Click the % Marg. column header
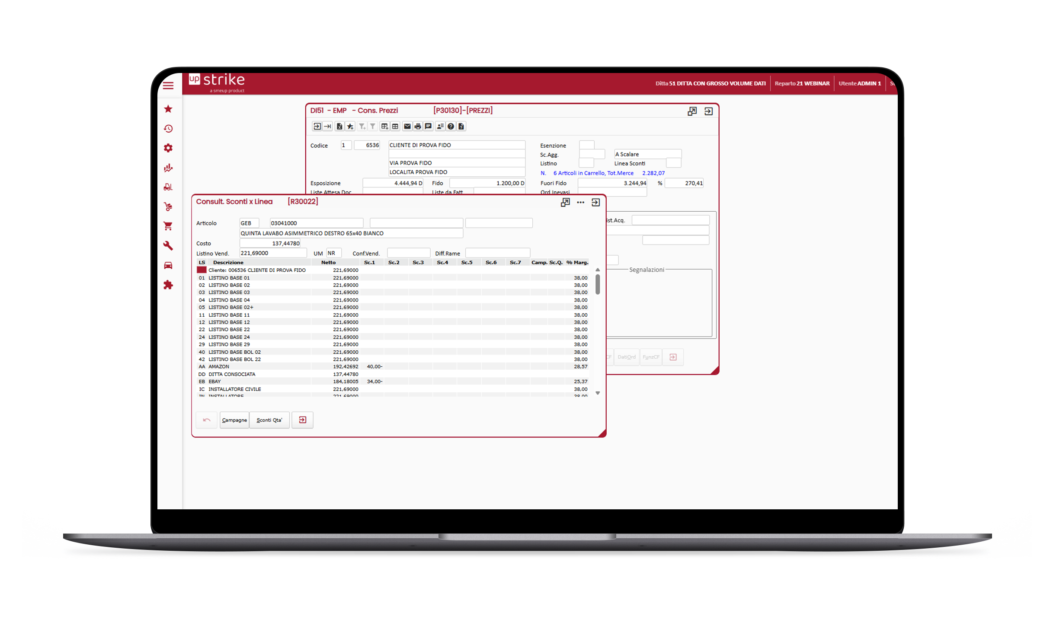Image resolution: width=1053 pixels, height=632 pixels. tap(577, 263)
